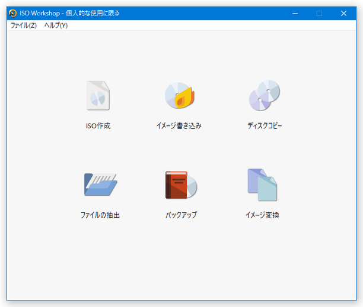Image resolution: width=363 pixels, height=307 pixels.
Task: Click the イメージ変換 text label
Action: pos(262,215)
